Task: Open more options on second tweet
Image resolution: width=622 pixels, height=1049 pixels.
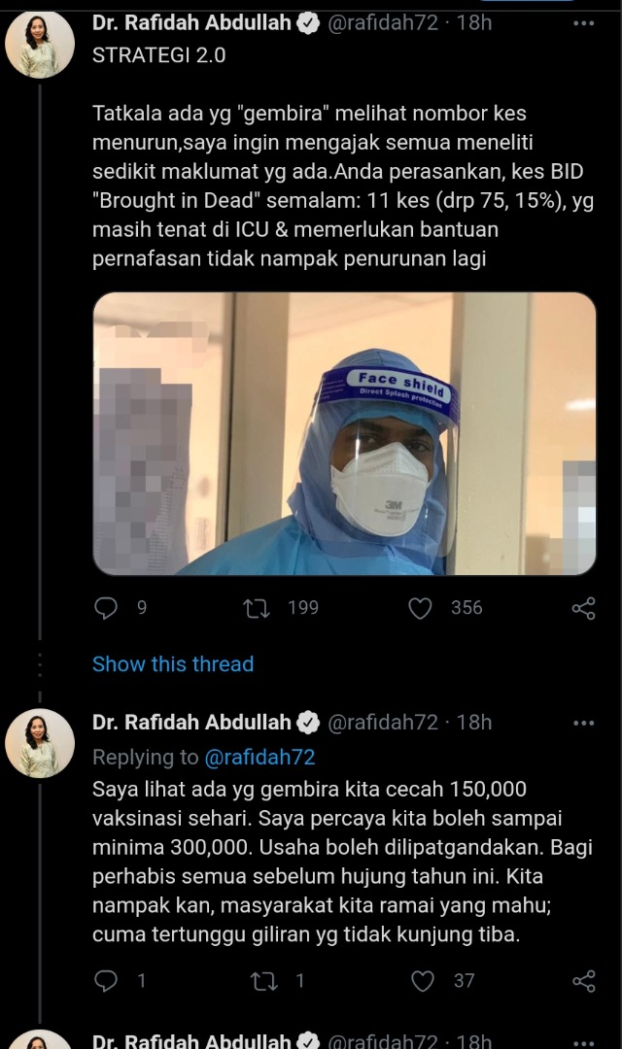Action: 584,724
